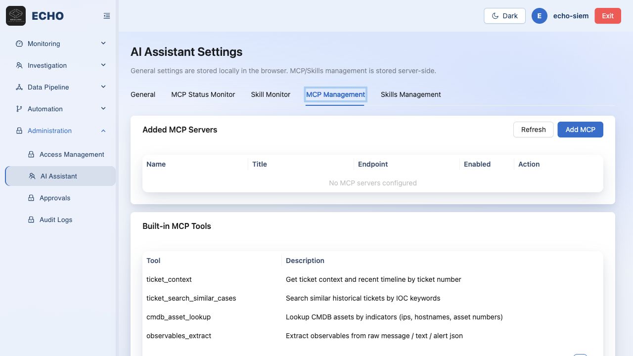This screenshot has width=633, height=356.
Task: Click the AI Assistant Settings title
Action: click(186, 52)
